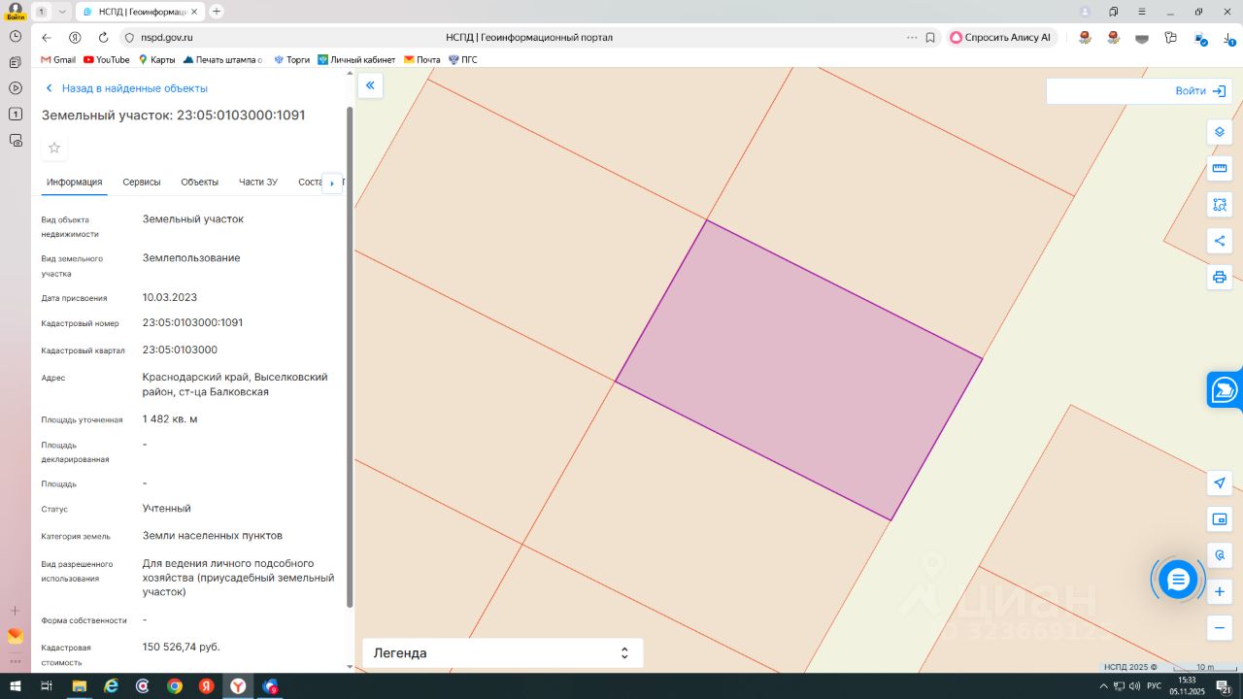Click the map search-by-point tool
The height and width of the screenshot is (699, 1243).
pos(1220,555)
